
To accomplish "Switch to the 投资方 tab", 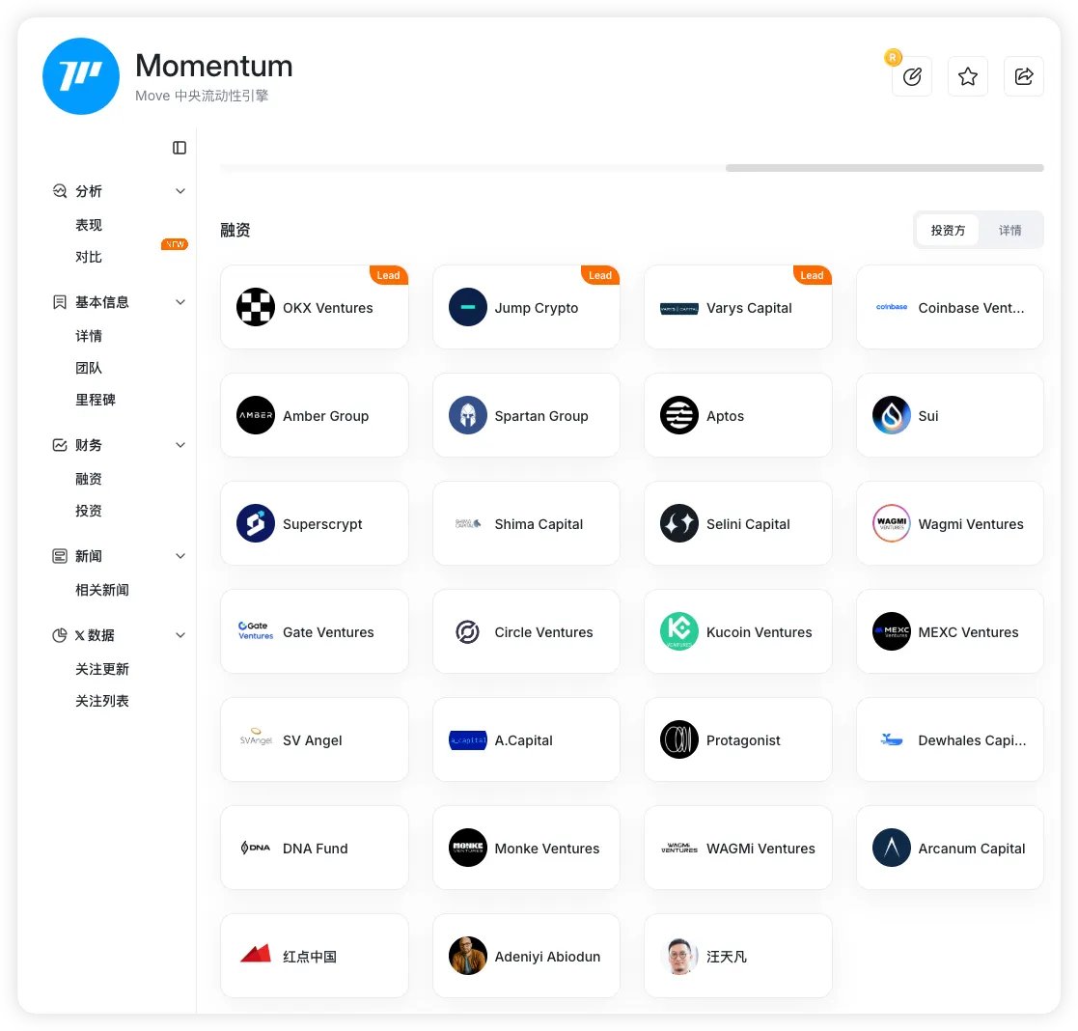I will tap(948, 231).
